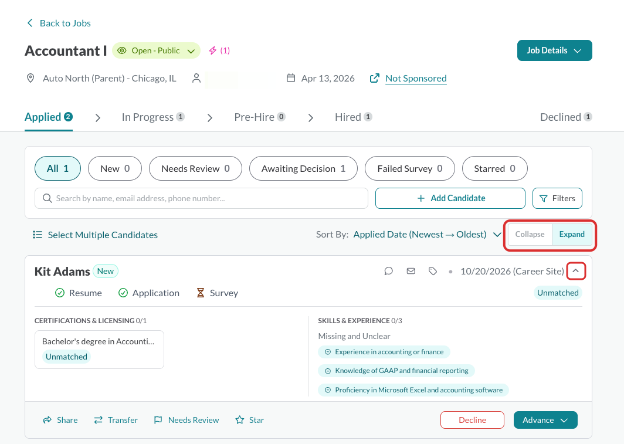
Task: Focus the candidate search field
Action: (201, 198)
